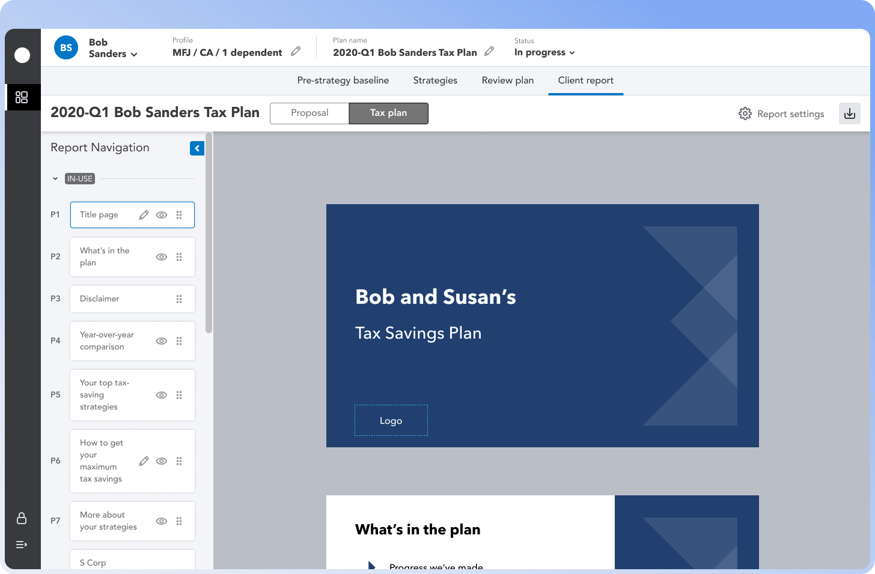Click the white circle logo in sidebar
The height and width of the screenshot is (574, 875).
[x=22, y=55]
